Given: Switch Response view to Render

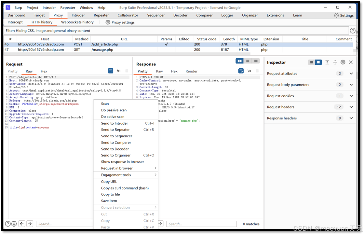Looking at the screenshot, I should point(192,71).
